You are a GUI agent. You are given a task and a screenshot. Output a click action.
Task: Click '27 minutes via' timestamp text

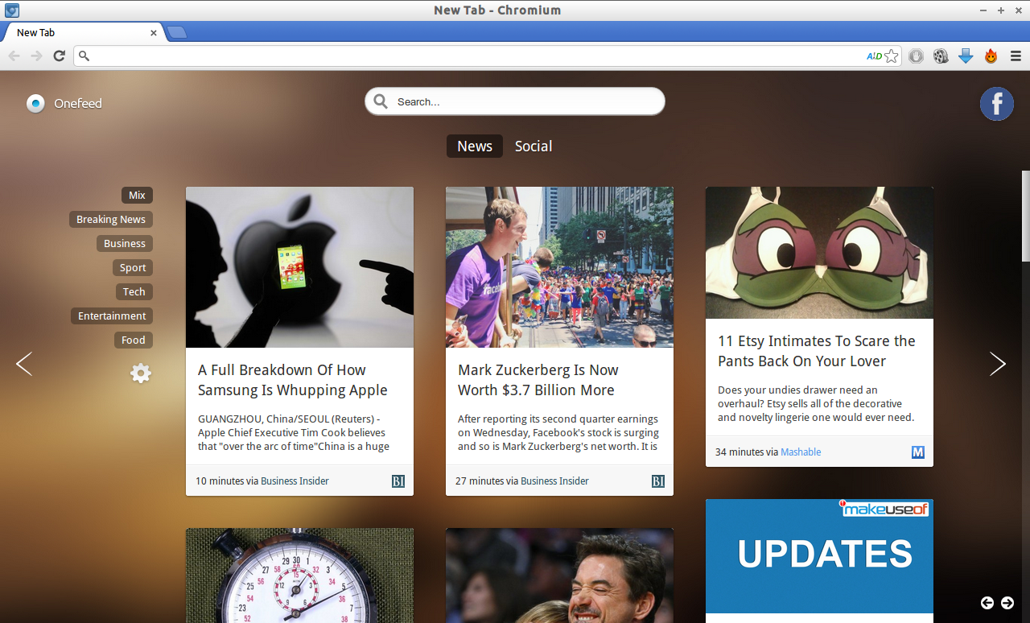[x=487, y=481]
